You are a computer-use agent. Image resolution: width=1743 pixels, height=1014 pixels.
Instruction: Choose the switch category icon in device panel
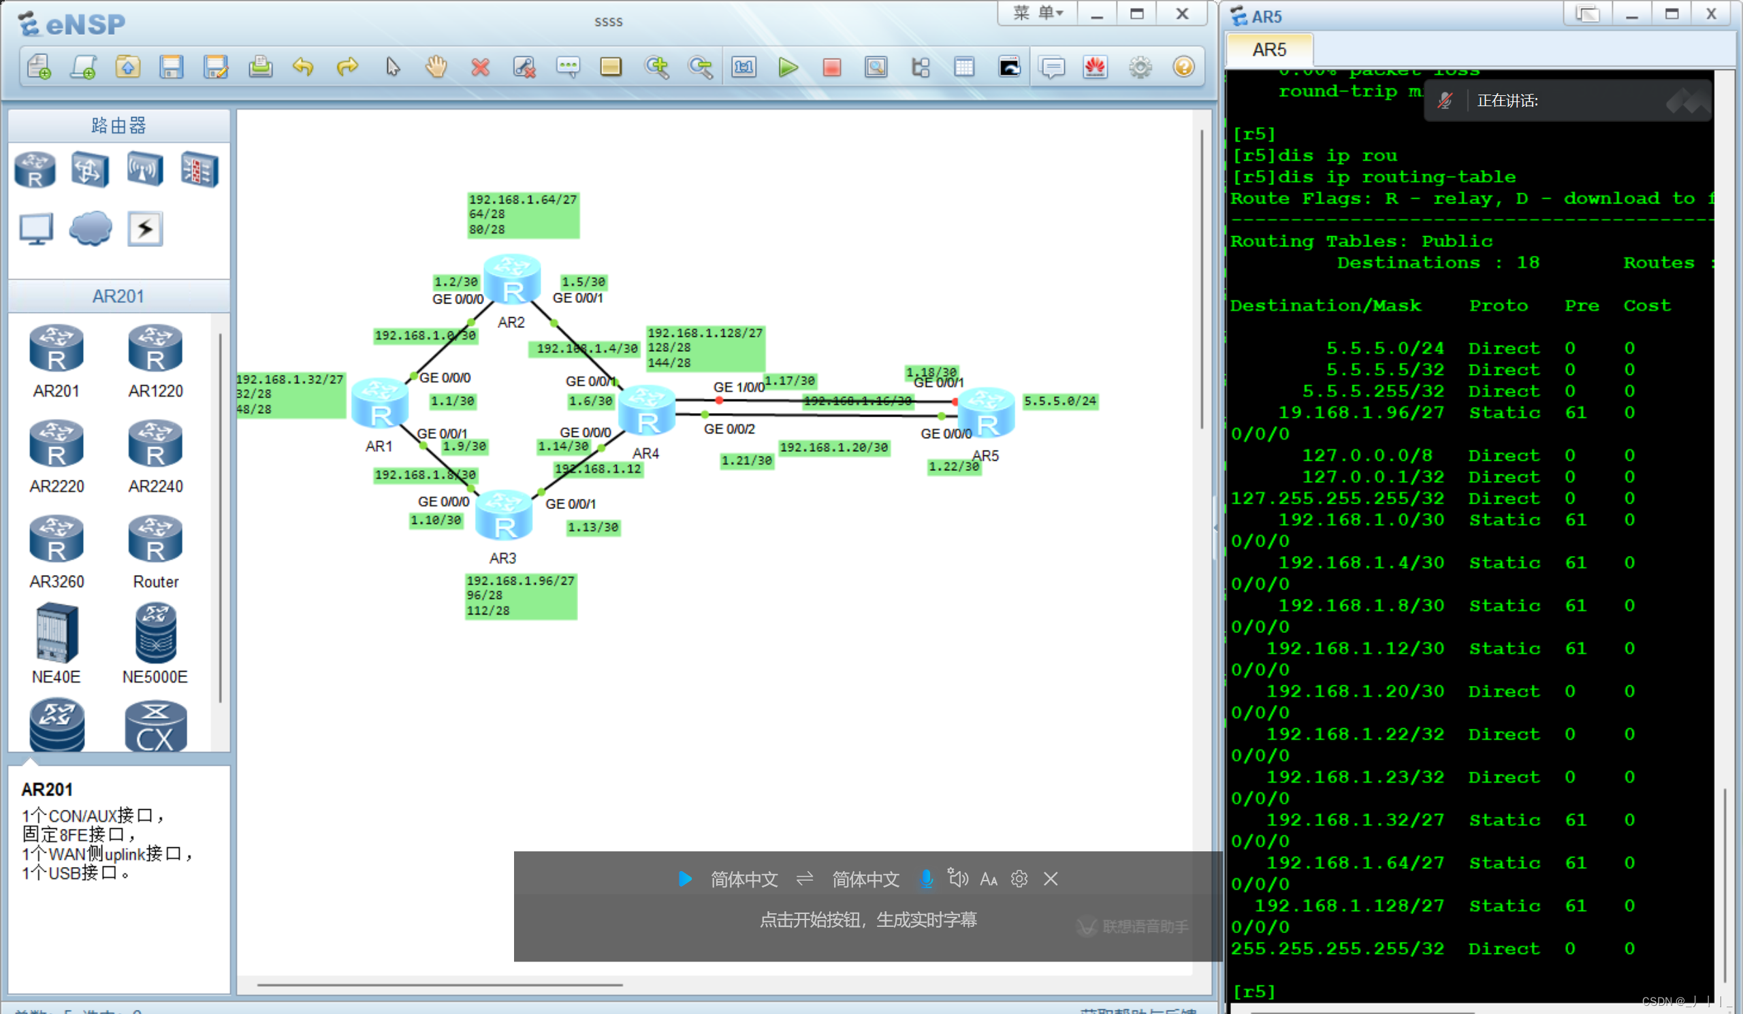coord(90,170)
